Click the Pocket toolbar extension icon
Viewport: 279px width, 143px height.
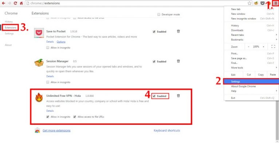(263, 3)
